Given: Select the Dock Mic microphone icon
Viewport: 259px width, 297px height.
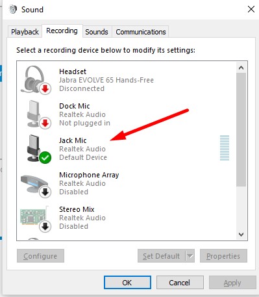Looking at the screenshot, I should coord(39,114).
